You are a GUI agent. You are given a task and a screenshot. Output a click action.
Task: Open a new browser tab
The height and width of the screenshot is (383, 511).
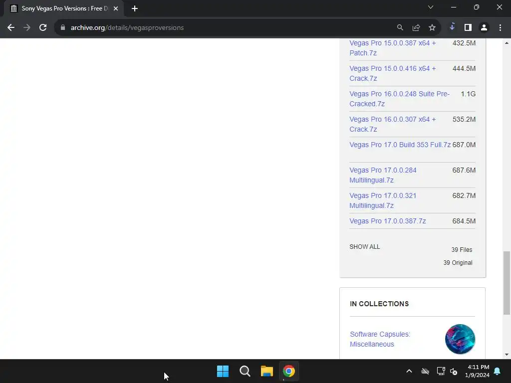coord(135,8)
